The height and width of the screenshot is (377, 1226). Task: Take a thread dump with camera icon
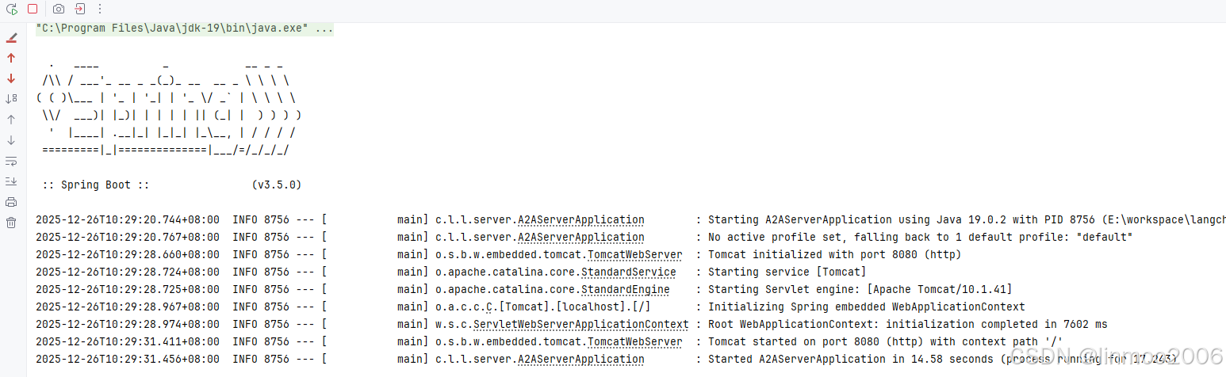point(59,9)
